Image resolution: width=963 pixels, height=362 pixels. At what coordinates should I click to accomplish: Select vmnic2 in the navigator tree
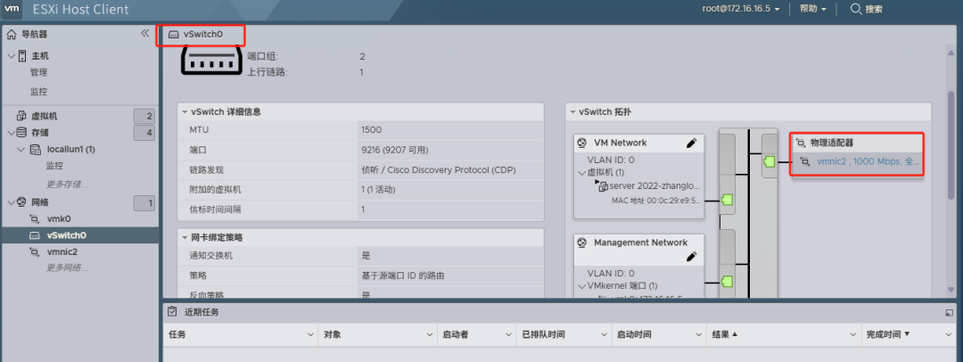coord(62,252)
